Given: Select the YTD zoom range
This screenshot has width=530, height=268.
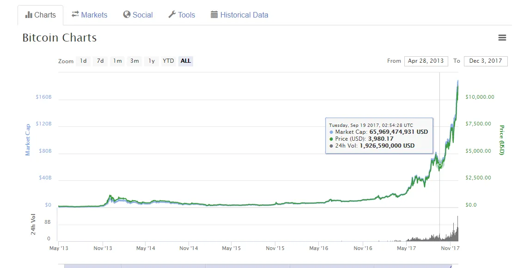Looking at the screenshot, I should pyautogui.click(x=168, y=61).
